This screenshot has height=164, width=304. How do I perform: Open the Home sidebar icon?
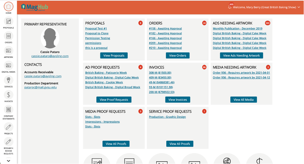coord(9,6)
